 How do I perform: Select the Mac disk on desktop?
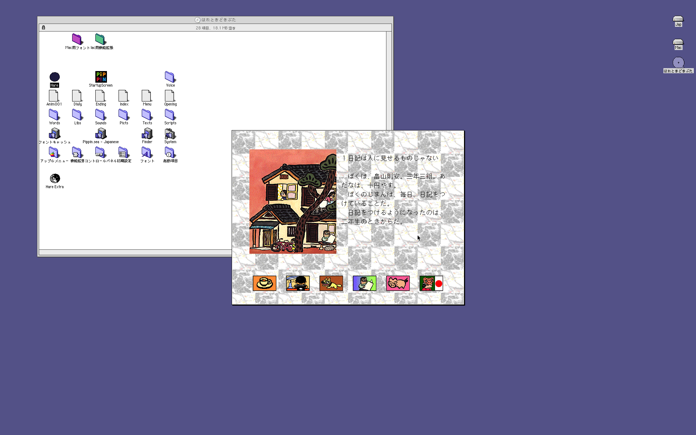tap(678, 42)
